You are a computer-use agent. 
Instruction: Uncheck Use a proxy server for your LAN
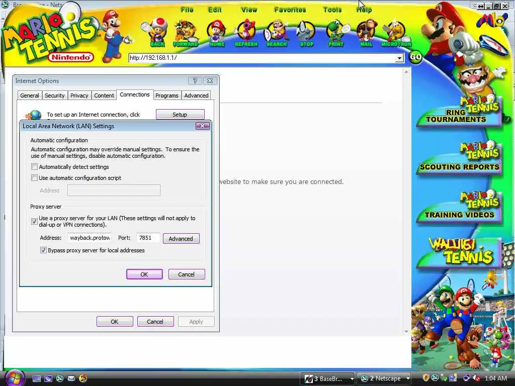tap(35, 221)
